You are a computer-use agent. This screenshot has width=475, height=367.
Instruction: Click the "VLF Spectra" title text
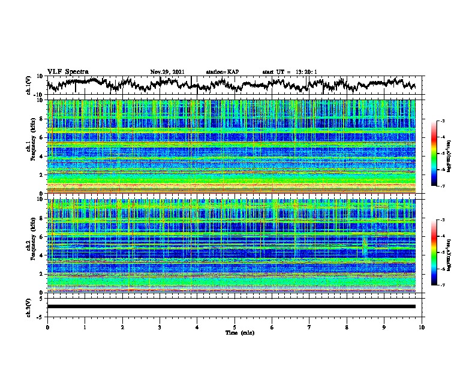68,72
